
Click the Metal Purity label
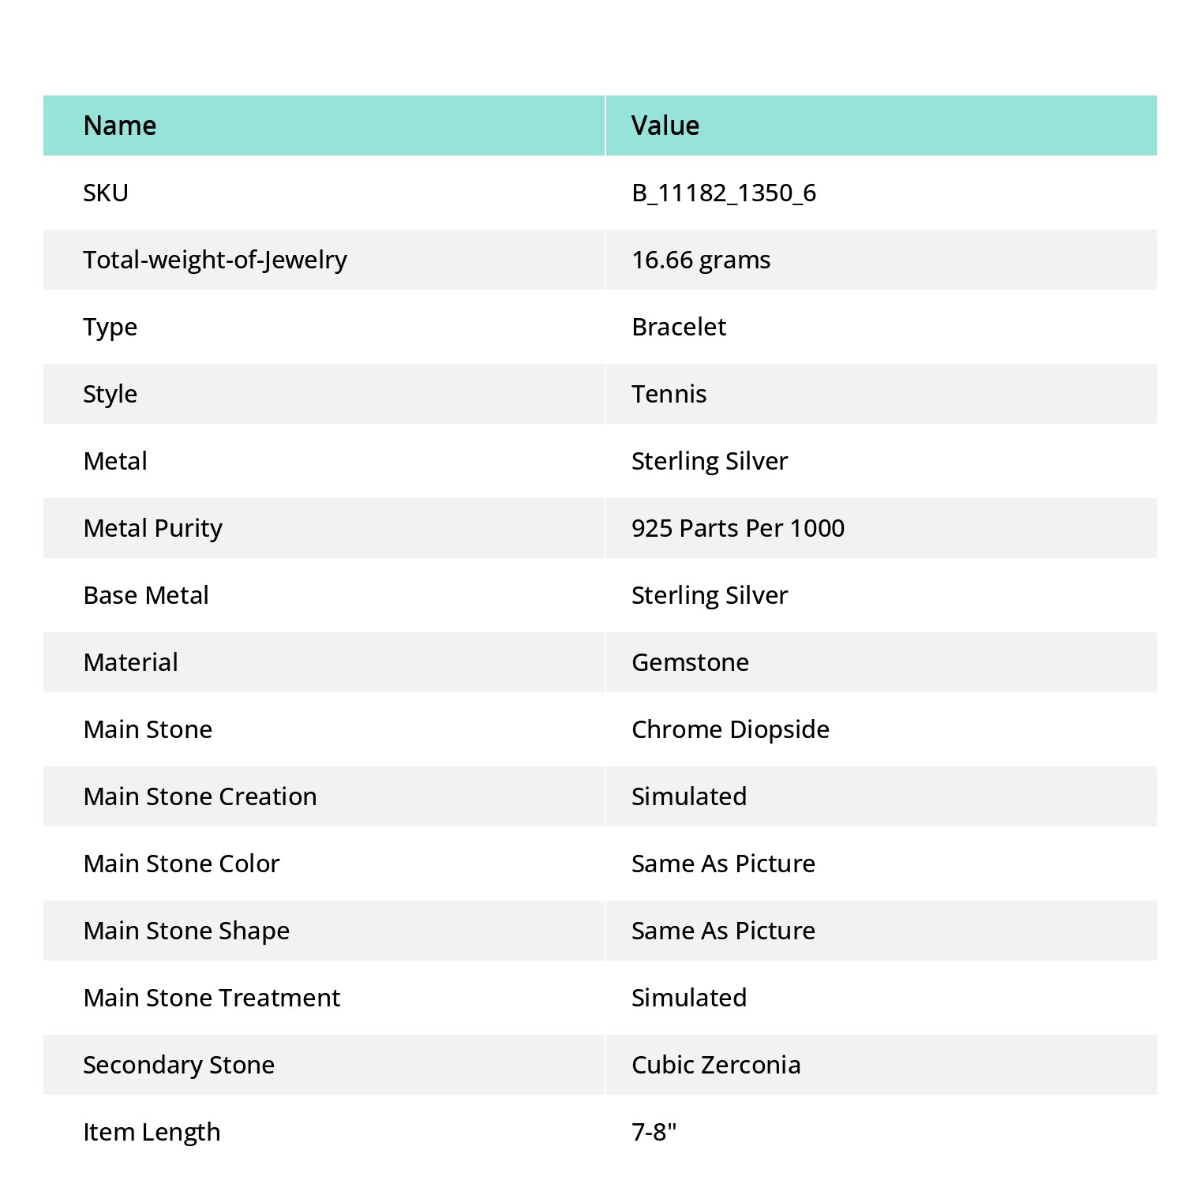[x=153, y=529]
